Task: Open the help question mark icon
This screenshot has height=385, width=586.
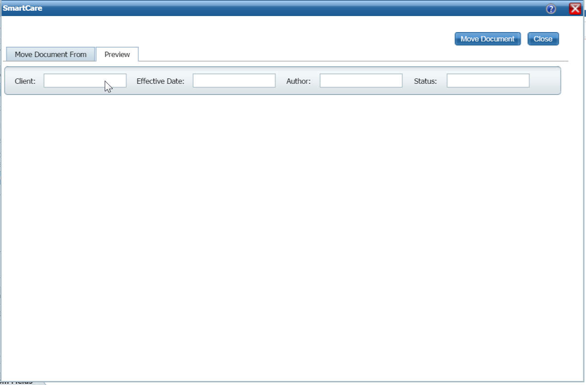Action: [x=551, y=9]
